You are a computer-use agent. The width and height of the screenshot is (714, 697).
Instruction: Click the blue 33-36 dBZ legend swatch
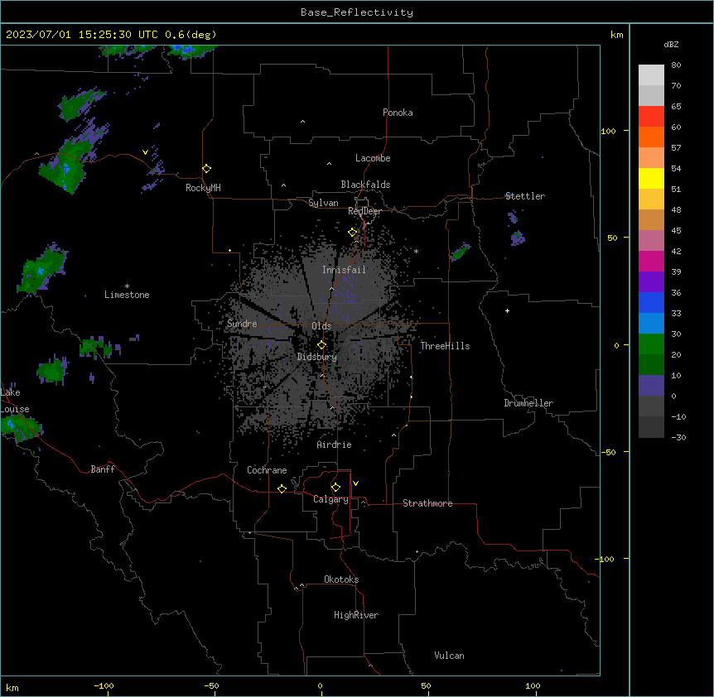[651, 302]
